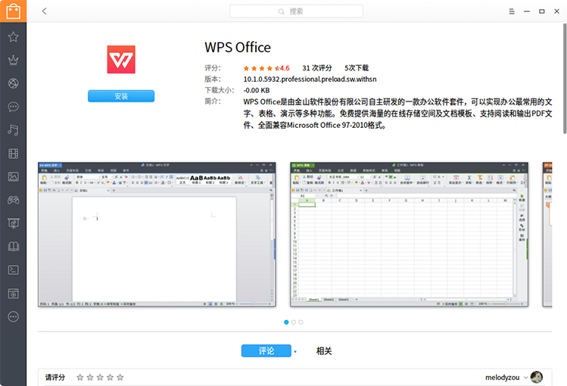Select the second screenshot carousel dot
Viewport: 567px width, 386px height.
pos(294,322)
